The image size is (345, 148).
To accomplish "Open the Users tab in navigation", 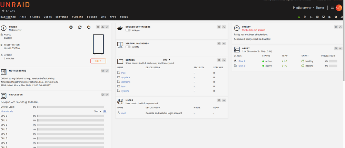I will [x=48, y=17].
